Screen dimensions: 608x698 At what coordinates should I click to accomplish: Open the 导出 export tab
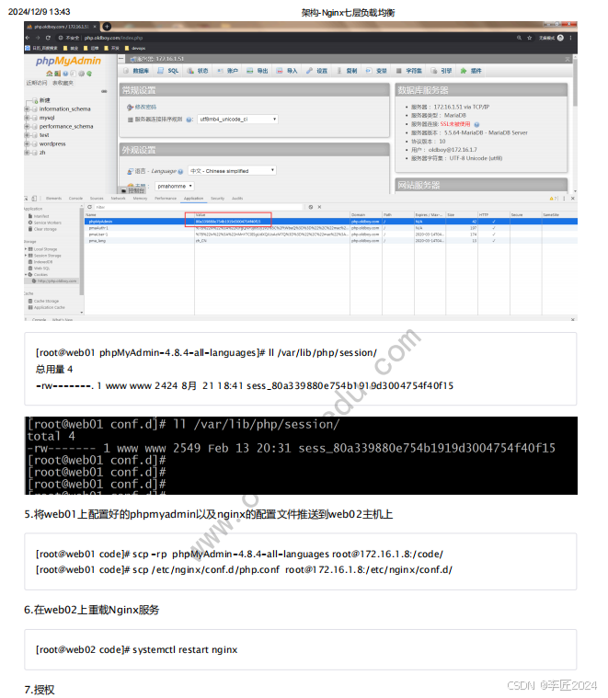258,71
